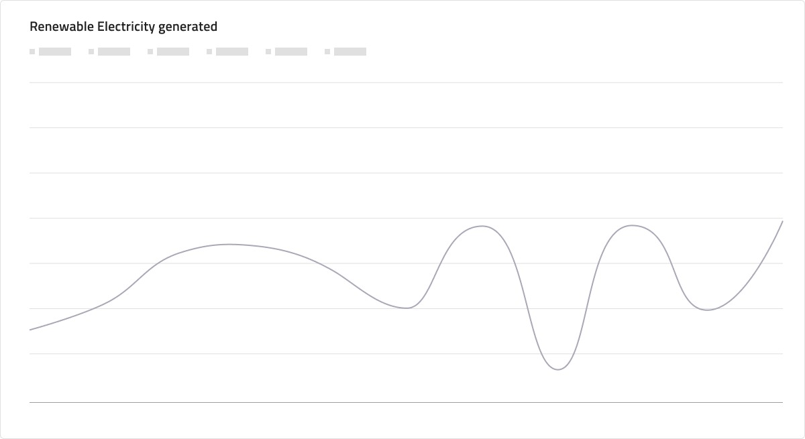Image resolution: width=805 pixels, height=439 pixels.
Task: Click the second legend placeholder square marker
Action: (91, 52)
